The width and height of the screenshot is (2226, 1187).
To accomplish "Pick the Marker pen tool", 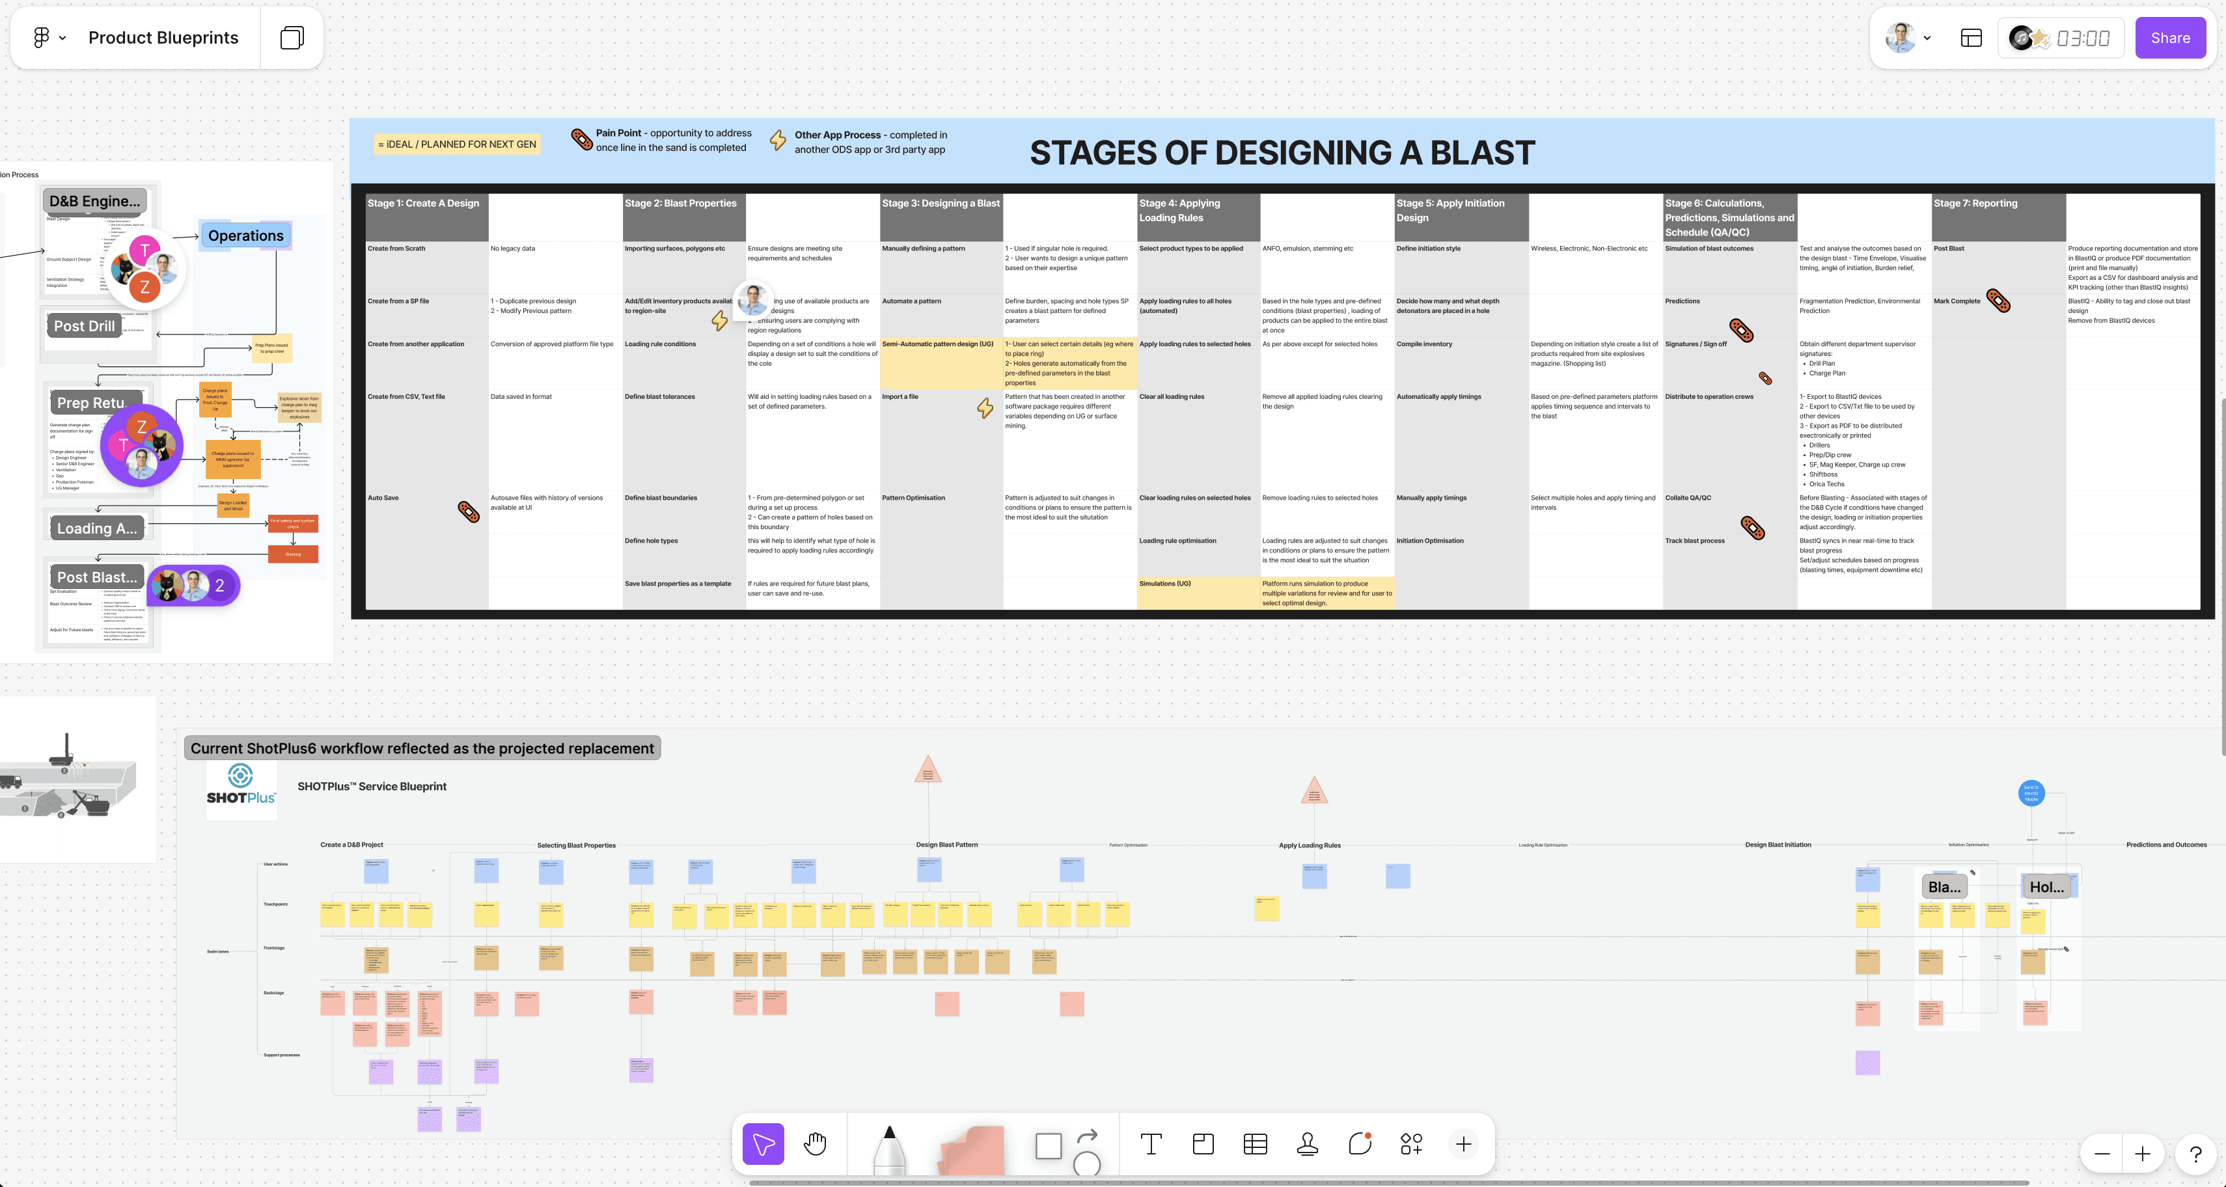I will pyautogui.click(x=889, y=1149).
